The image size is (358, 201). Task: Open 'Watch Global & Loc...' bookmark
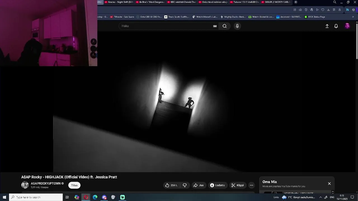tap(261, 17)
